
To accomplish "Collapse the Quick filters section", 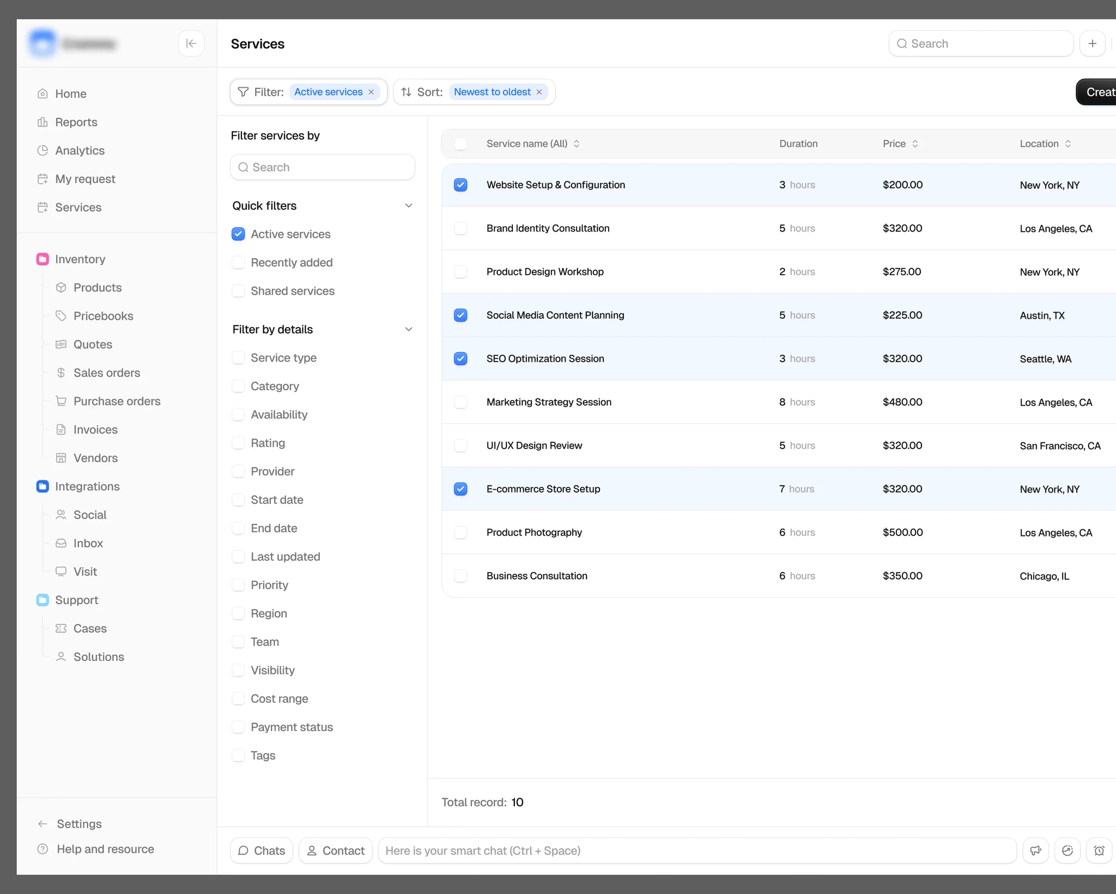I will (x=409, y=205).
